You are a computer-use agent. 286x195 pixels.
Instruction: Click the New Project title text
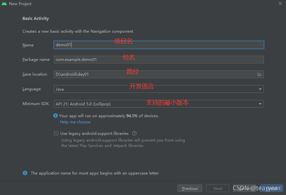pyautogui.click(x=20, y=4)
